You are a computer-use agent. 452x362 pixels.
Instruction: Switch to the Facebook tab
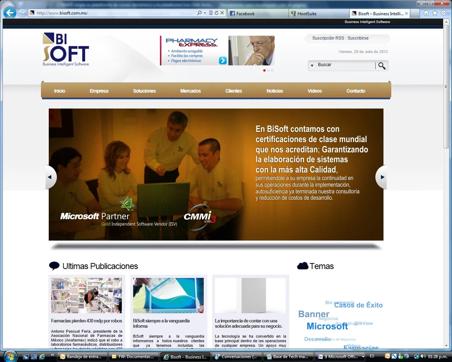click(x=258, y=13)
